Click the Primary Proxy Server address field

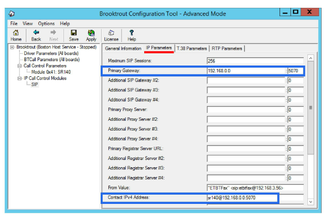point(246,110)
